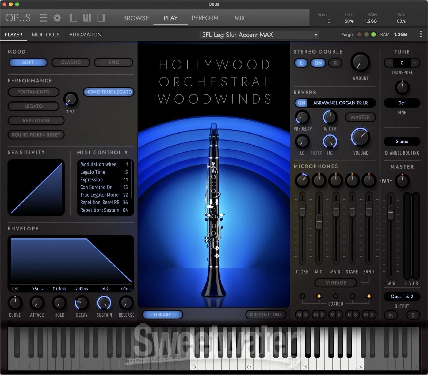Open the Opus hamburger main menu
This screenshot has width=428, height=375.
[x=43, y=18]
